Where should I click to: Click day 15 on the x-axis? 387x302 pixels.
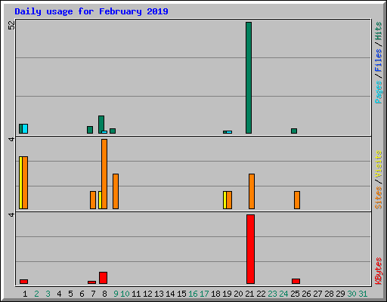click(181, 294)
